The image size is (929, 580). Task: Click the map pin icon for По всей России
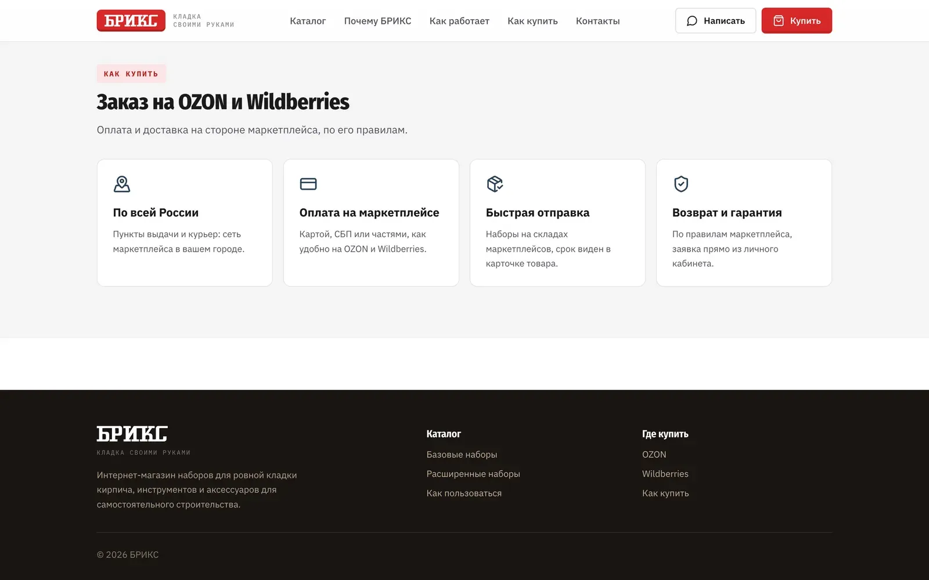[x=122, y=184]
